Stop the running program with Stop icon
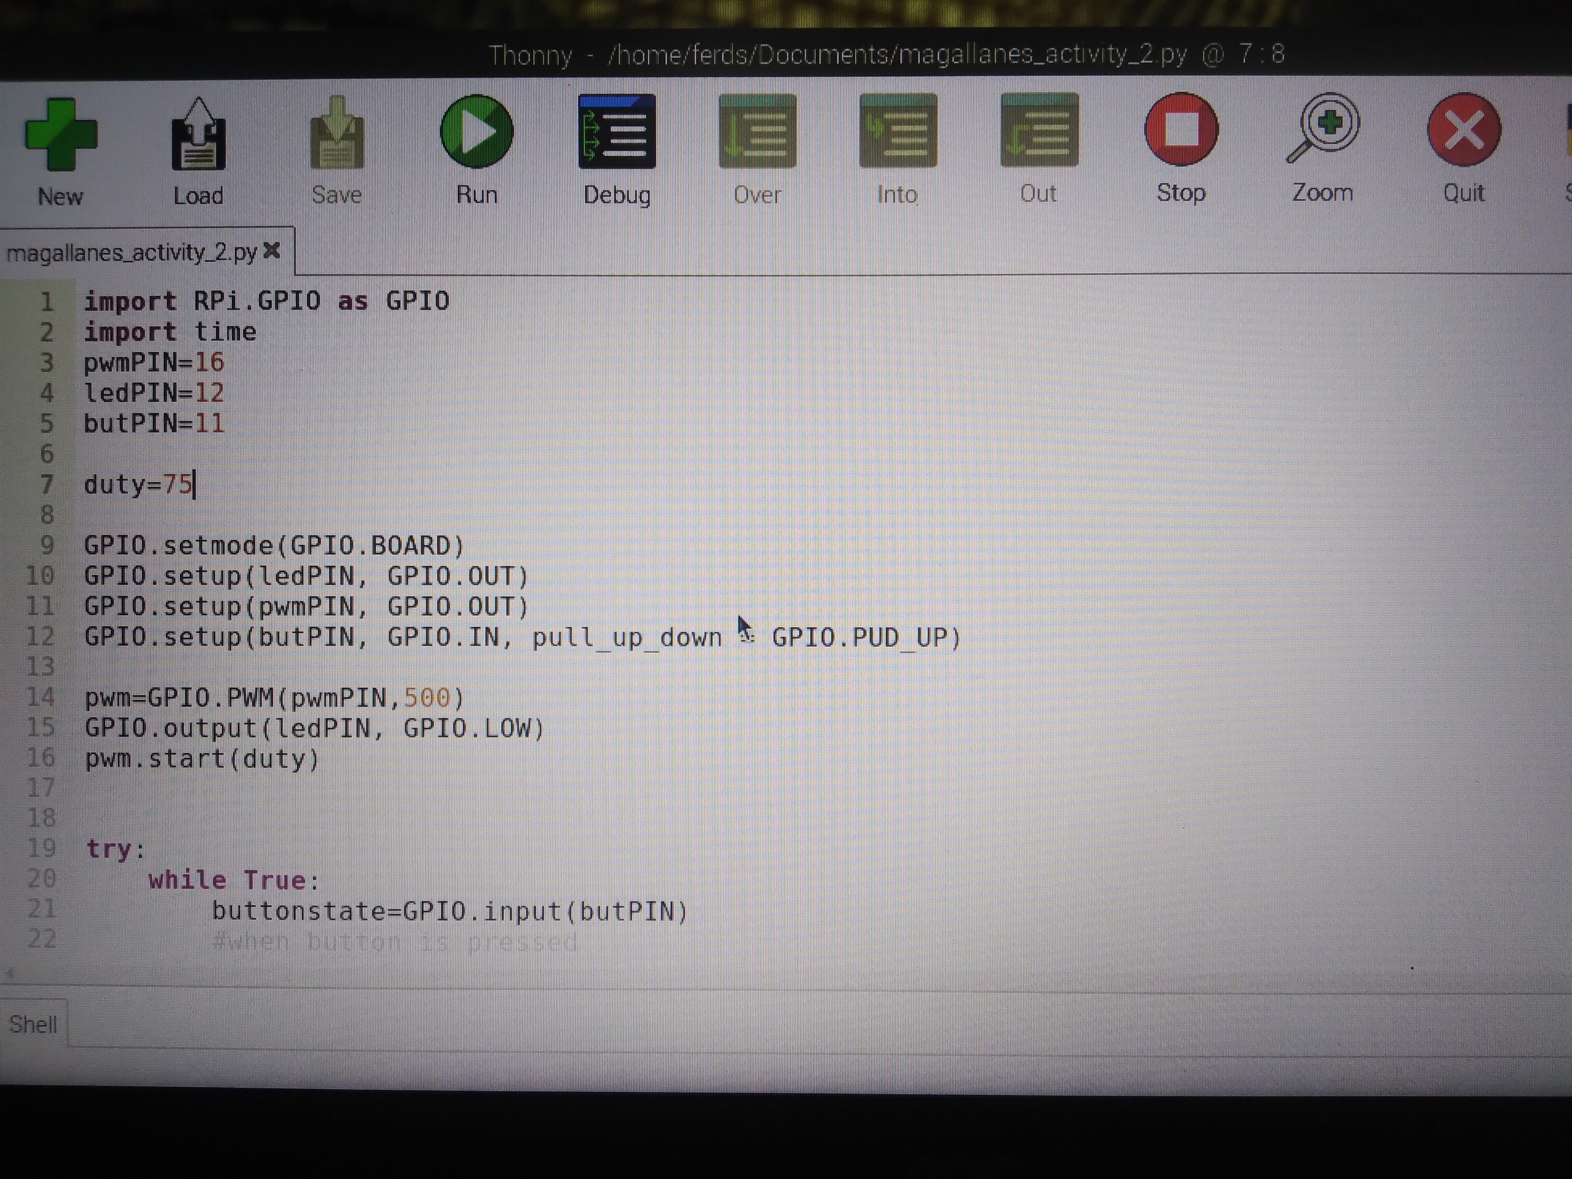 pos(1181,128)
